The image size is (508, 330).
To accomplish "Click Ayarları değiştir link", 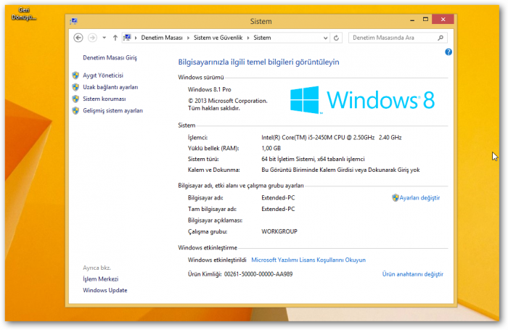I will [419, 197].
